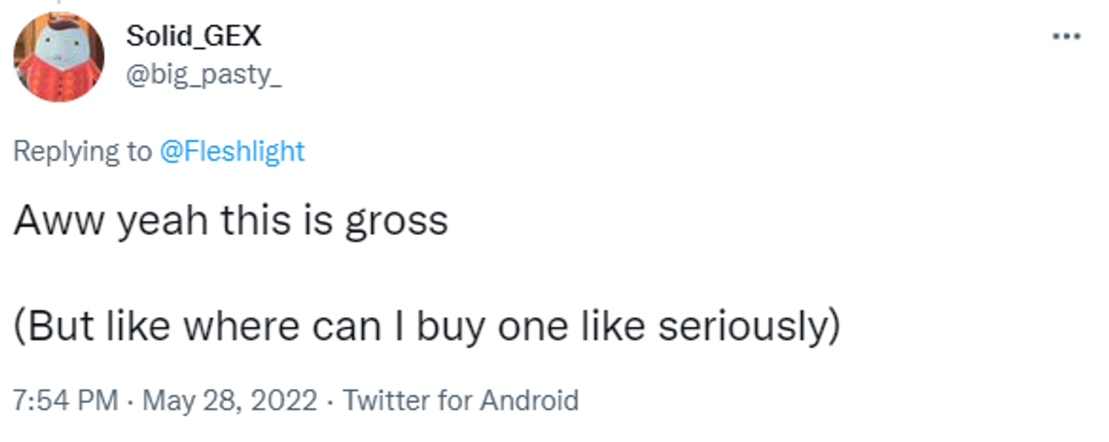Image resolution: width=1109 pixels, height=442 pixels.
Task: Click the word 'where' in the tweet body
Action: (241, 327)
